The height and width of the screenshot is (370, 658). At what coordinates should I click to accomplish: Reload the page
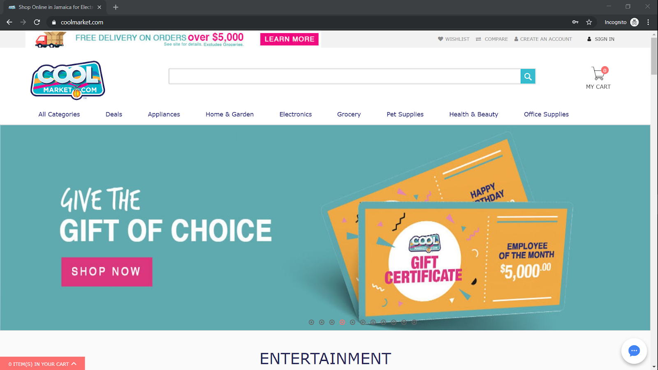pos(37,22)
